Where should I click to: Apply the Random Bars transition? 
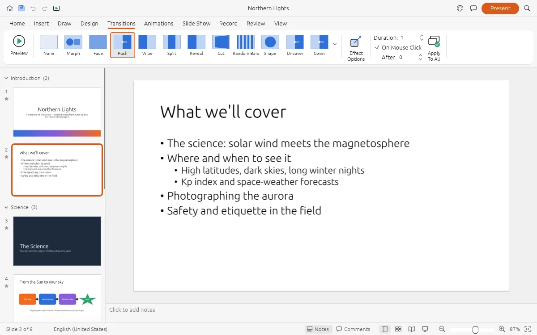click(x=246, y=46)
